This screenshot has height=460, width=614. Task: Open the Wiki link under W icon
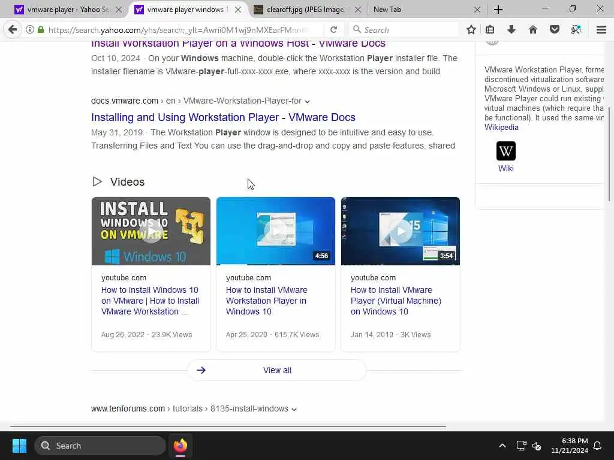[x=506, y=168]
